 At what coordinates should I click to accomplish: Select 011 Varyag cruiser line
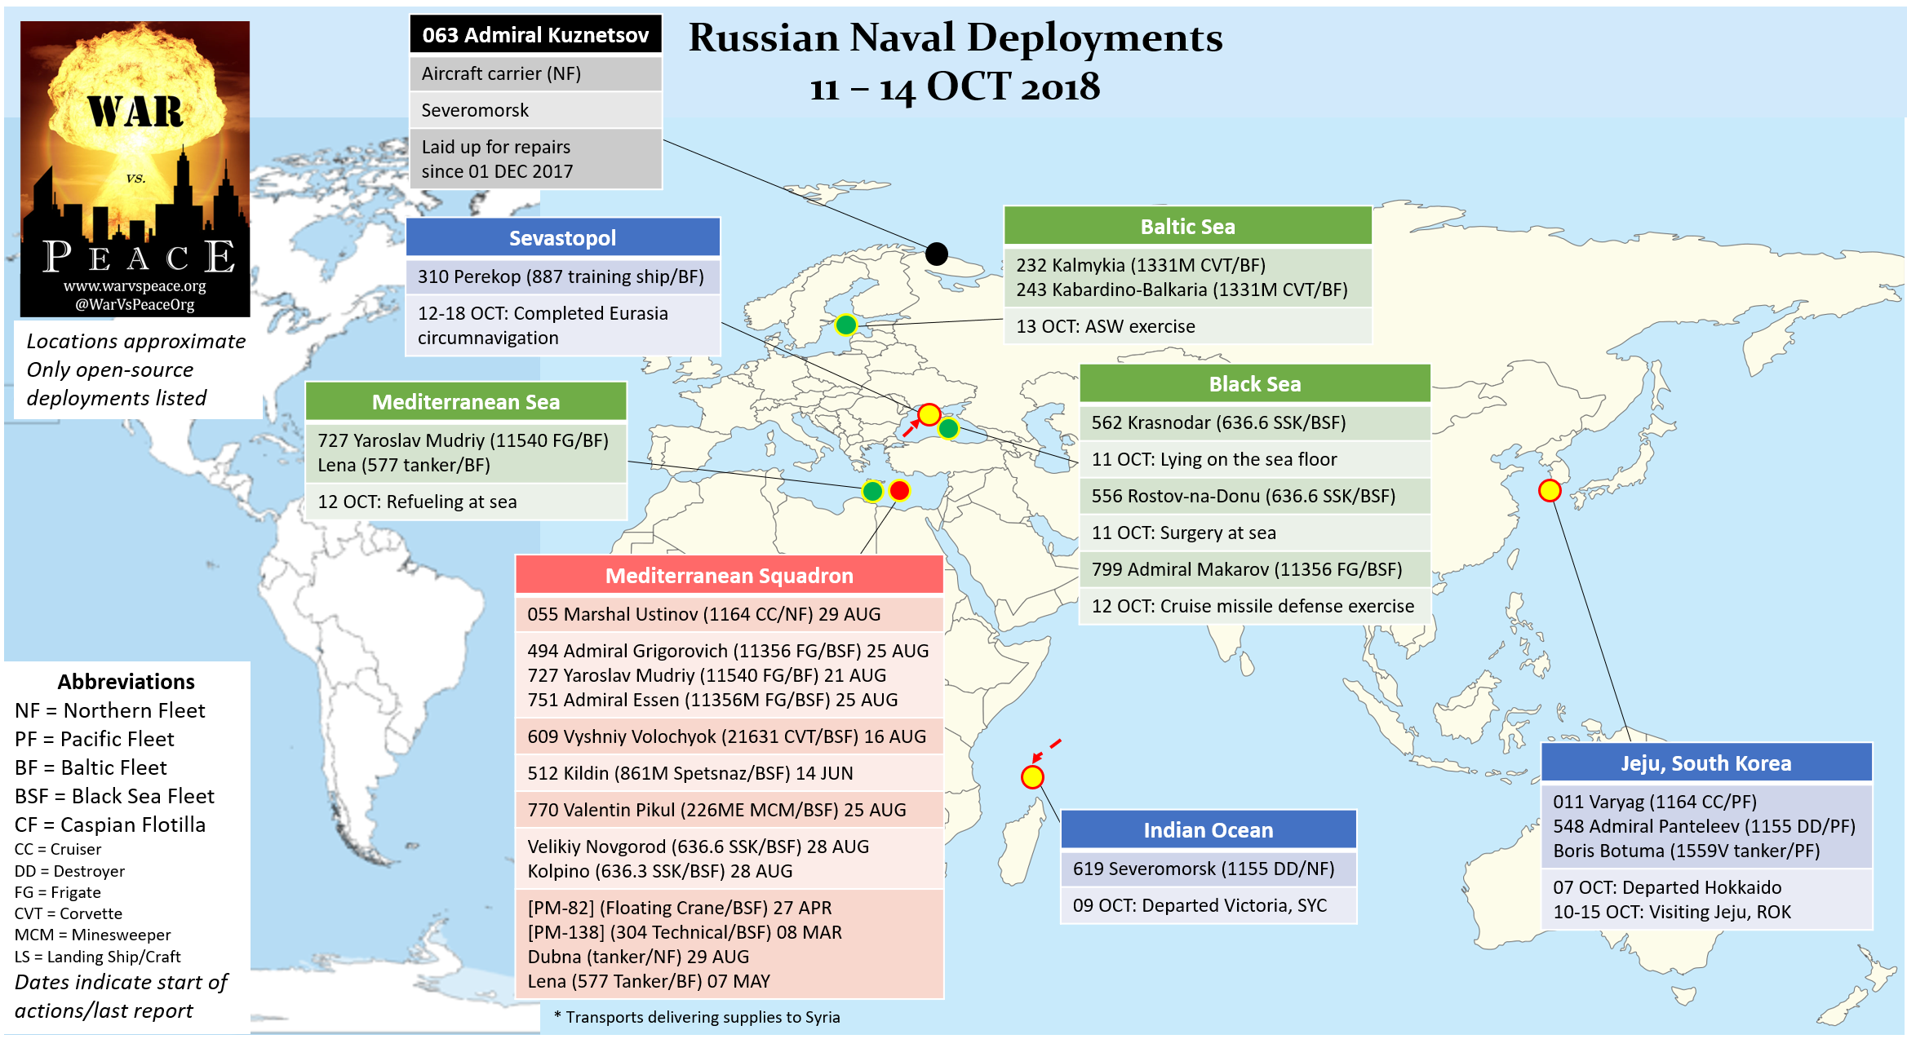coord(1655,802)
